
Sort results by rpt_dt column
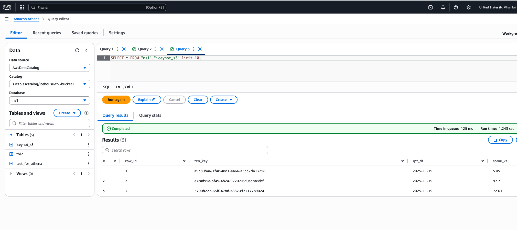pos(483,161)
